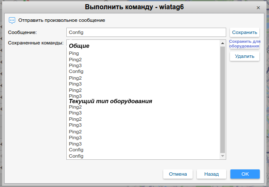Click the Отмена button
Viewport: 269px width, 187px height.
(178, 174)
